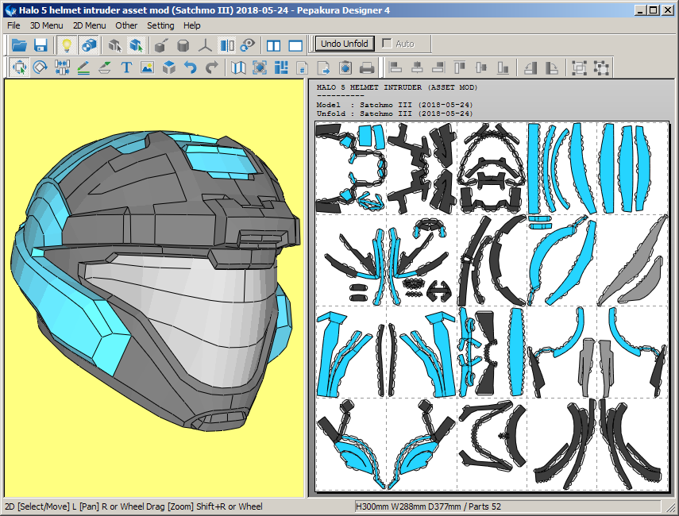Open the 2D Menu
679x516 pixels.
click(x=89, y=25)
